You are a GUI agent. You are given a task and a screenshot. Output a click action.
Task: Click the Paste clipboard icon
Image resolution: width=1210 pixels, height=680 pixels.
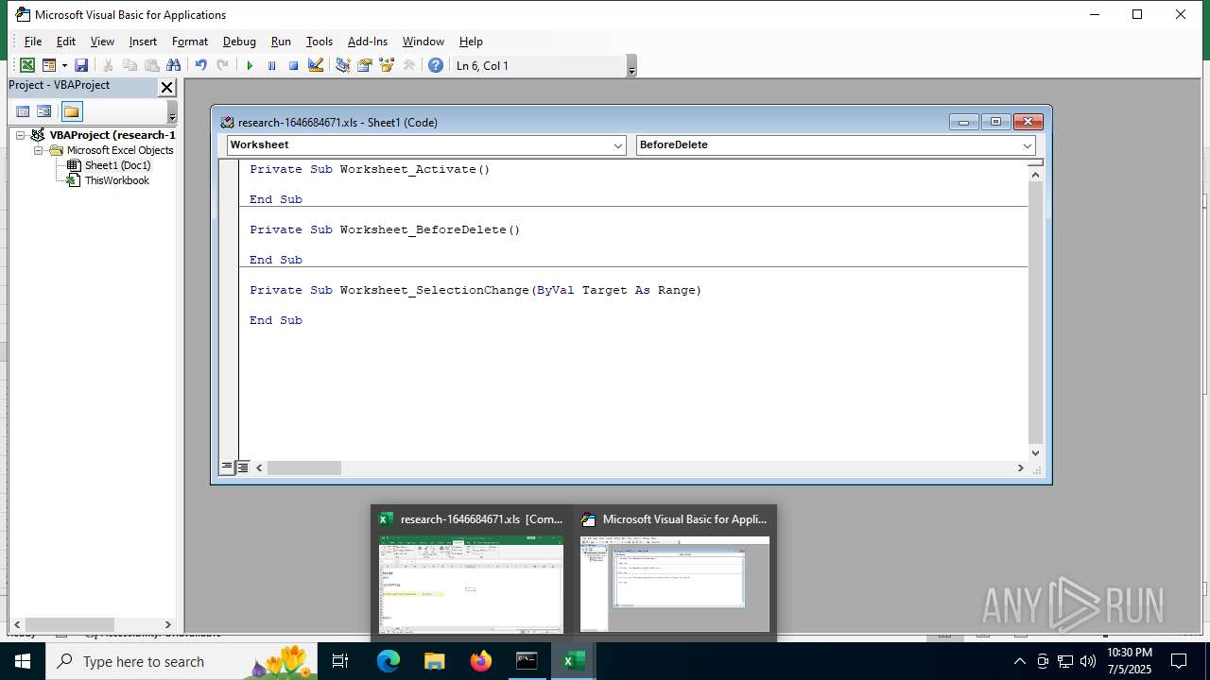pos(151,65)
